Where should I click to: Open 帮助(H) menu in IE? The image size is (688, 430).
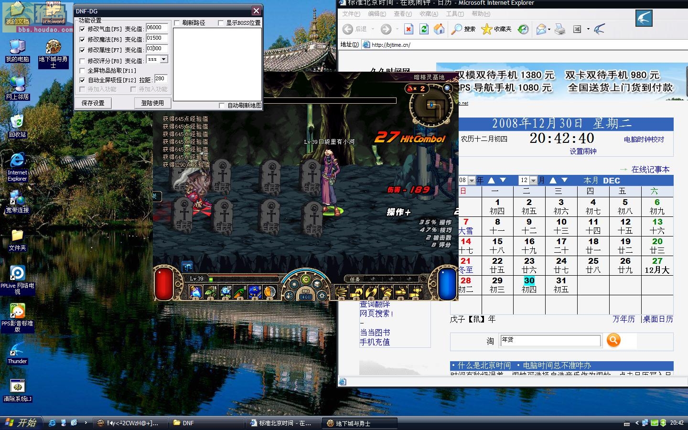click(x=481, y=14)
